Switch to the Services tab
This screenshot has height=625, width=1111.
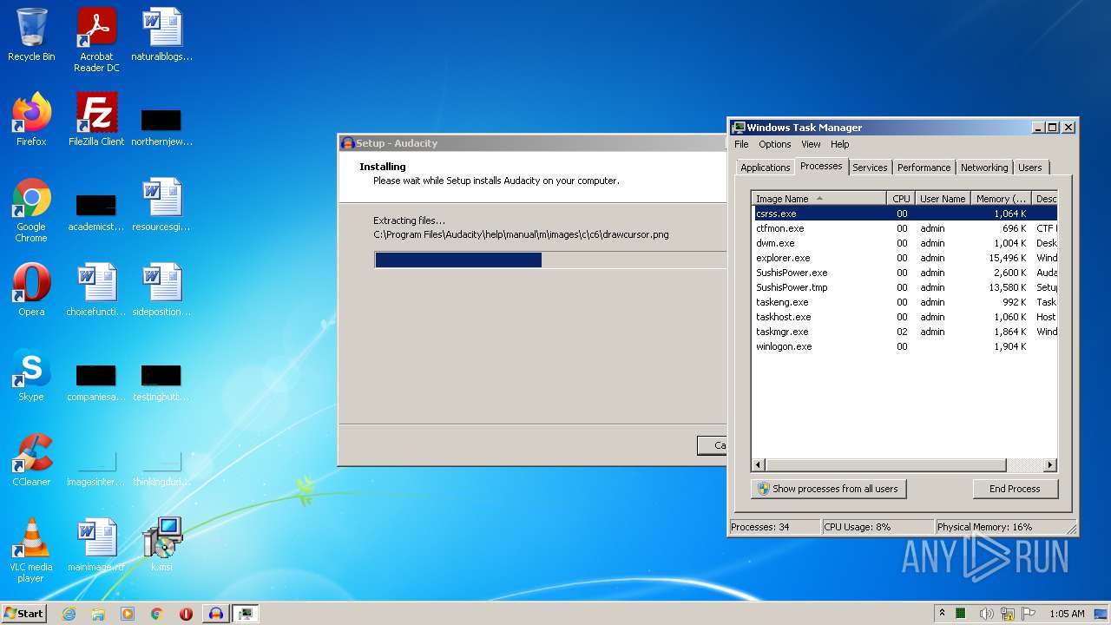point(870,168)
